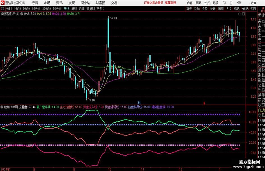Open the 画线 drawing tool
Viewport: 265px width, 171px height.
[221, 9]
